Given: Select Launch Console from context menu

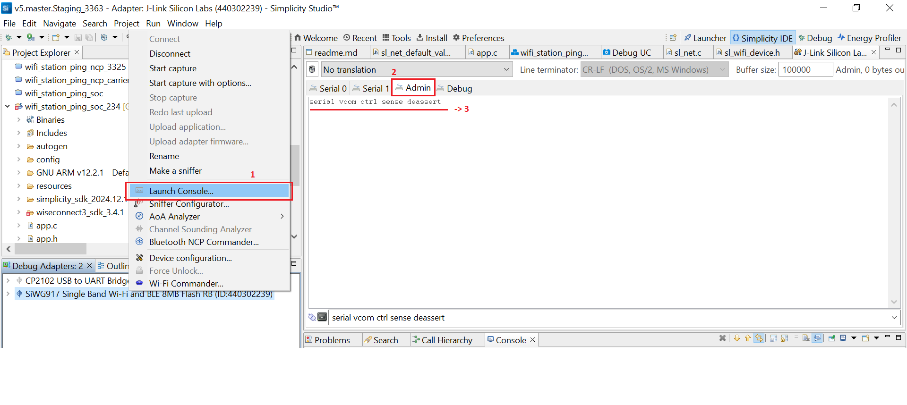Looking at the screenshot, I should click(181, 191).
